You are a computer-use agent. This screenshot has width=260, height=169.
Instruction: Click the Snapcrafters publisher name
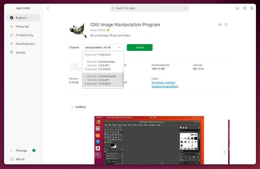[98, 30]
